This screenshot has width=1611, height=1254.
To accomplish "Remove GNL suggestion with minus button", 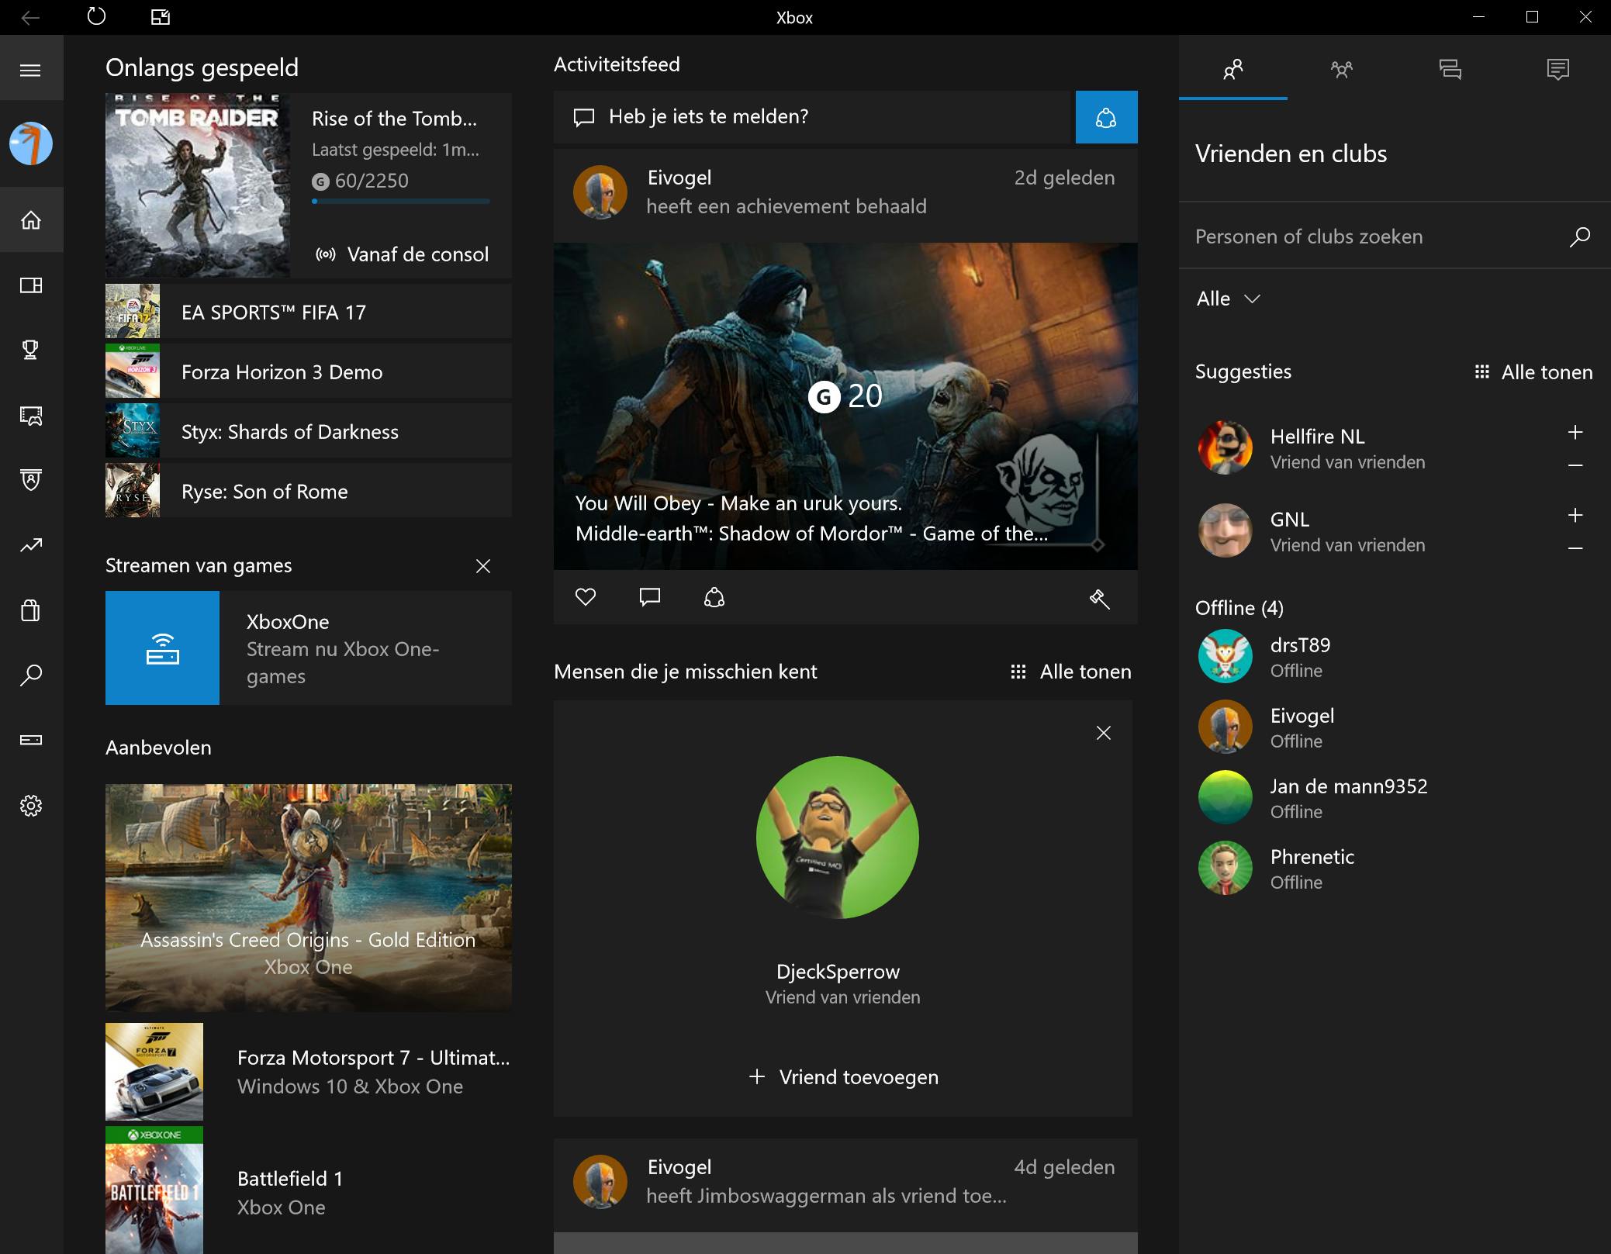I will coord(1575,548).
